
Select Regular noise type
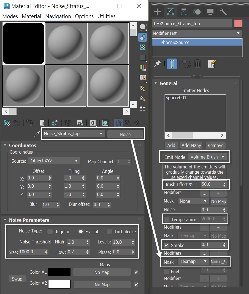(50, 232)
